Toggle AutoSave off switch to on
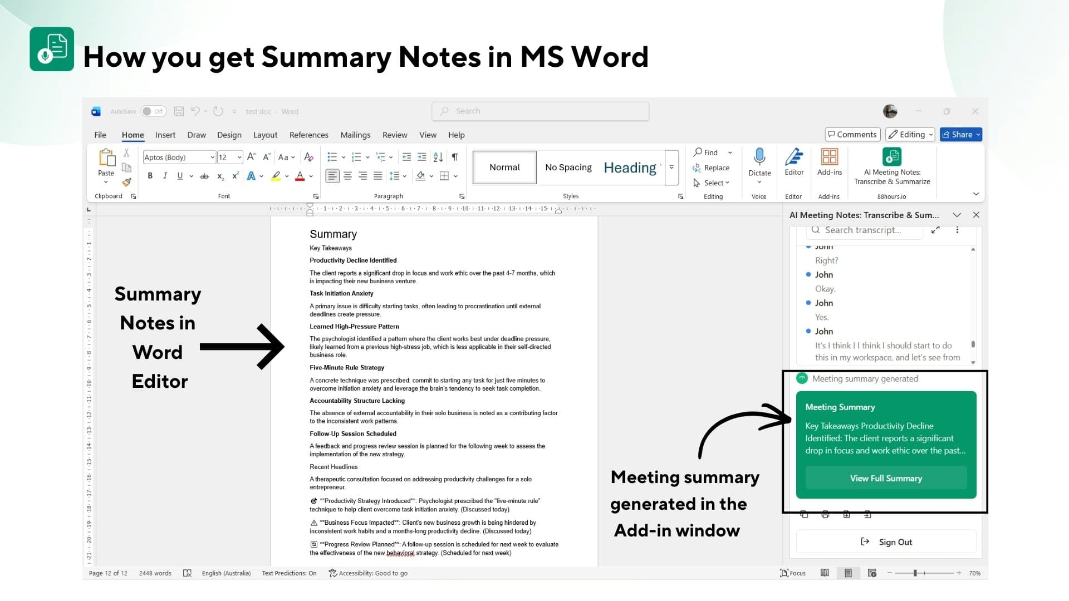Image resolution: width=1069 pixels, height=601 pixels. point(154,111)
